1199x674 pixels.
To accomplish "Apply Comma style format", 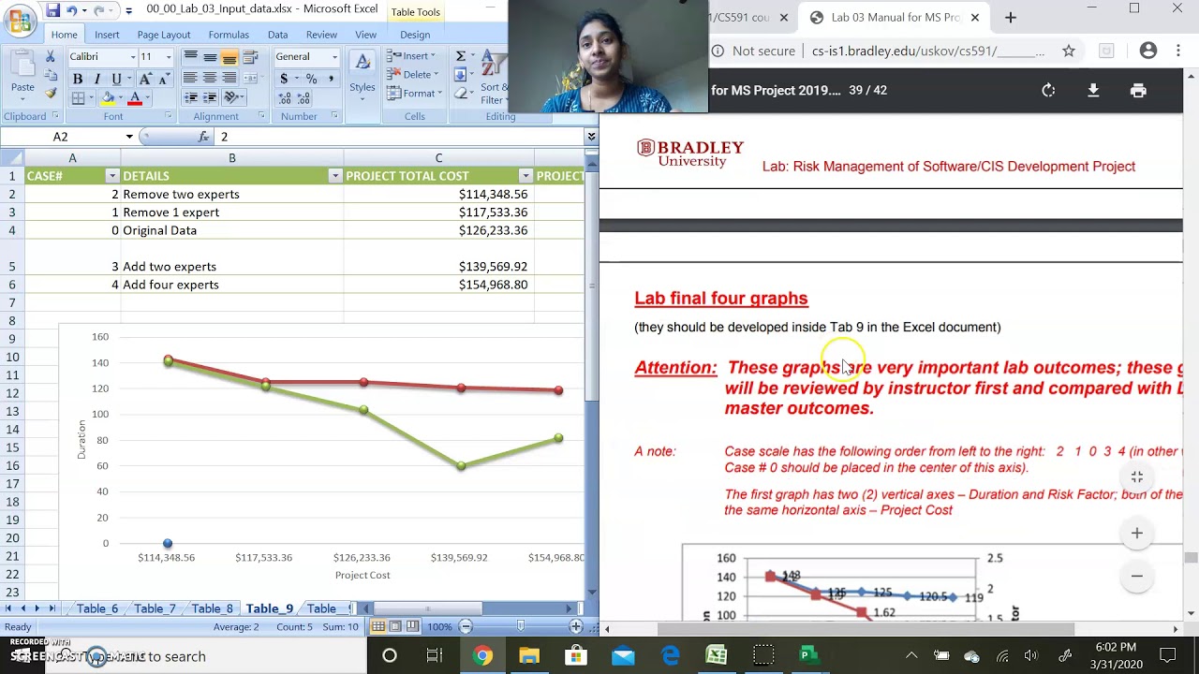I will click(x=331, y=79).
